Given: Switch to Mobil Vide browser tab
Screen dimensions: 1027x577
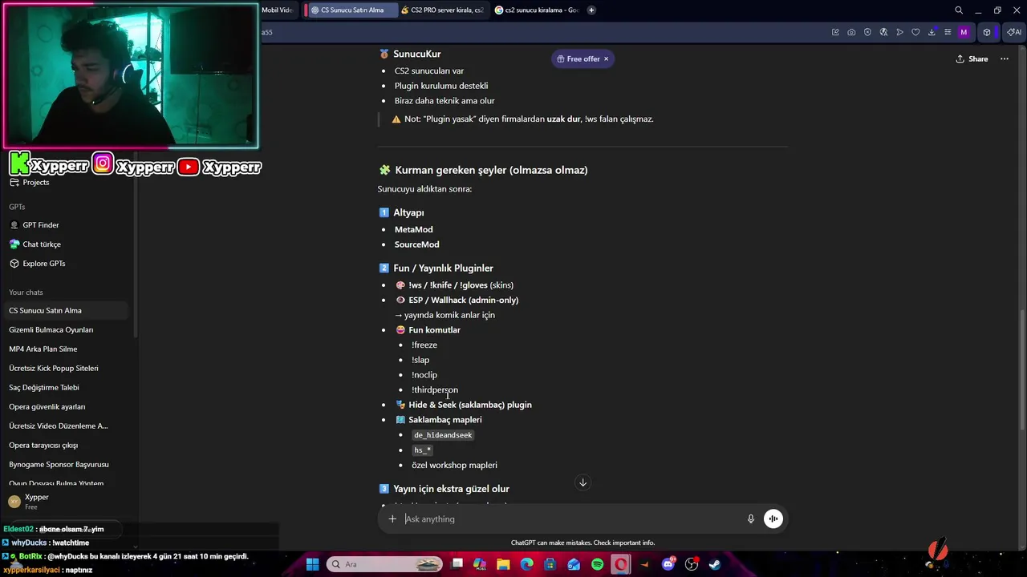Looking at the screenshot, I should pyautogui.click(x=278, y=10).
